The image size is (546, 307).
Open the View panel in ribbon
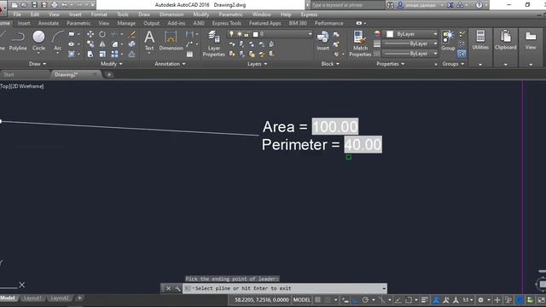tap(531, 41)
